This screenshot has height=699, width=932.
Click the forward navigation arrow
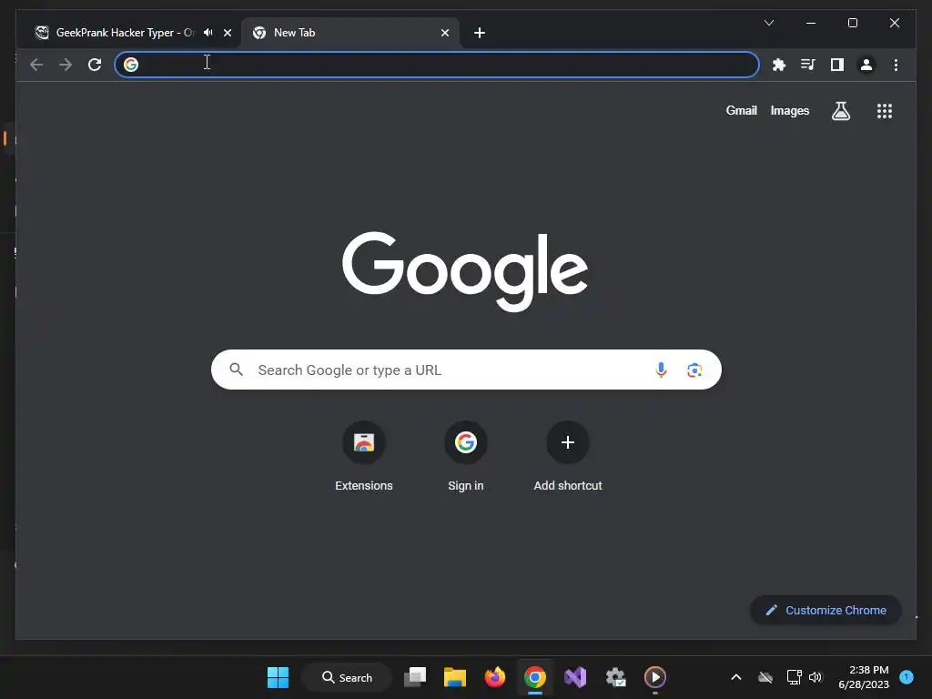[66, 65]
